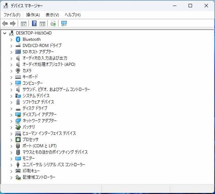Click the ポート (COM と LPT) icon
The height and width of the screenshot is (194, 215).
[x=18, y=146]
